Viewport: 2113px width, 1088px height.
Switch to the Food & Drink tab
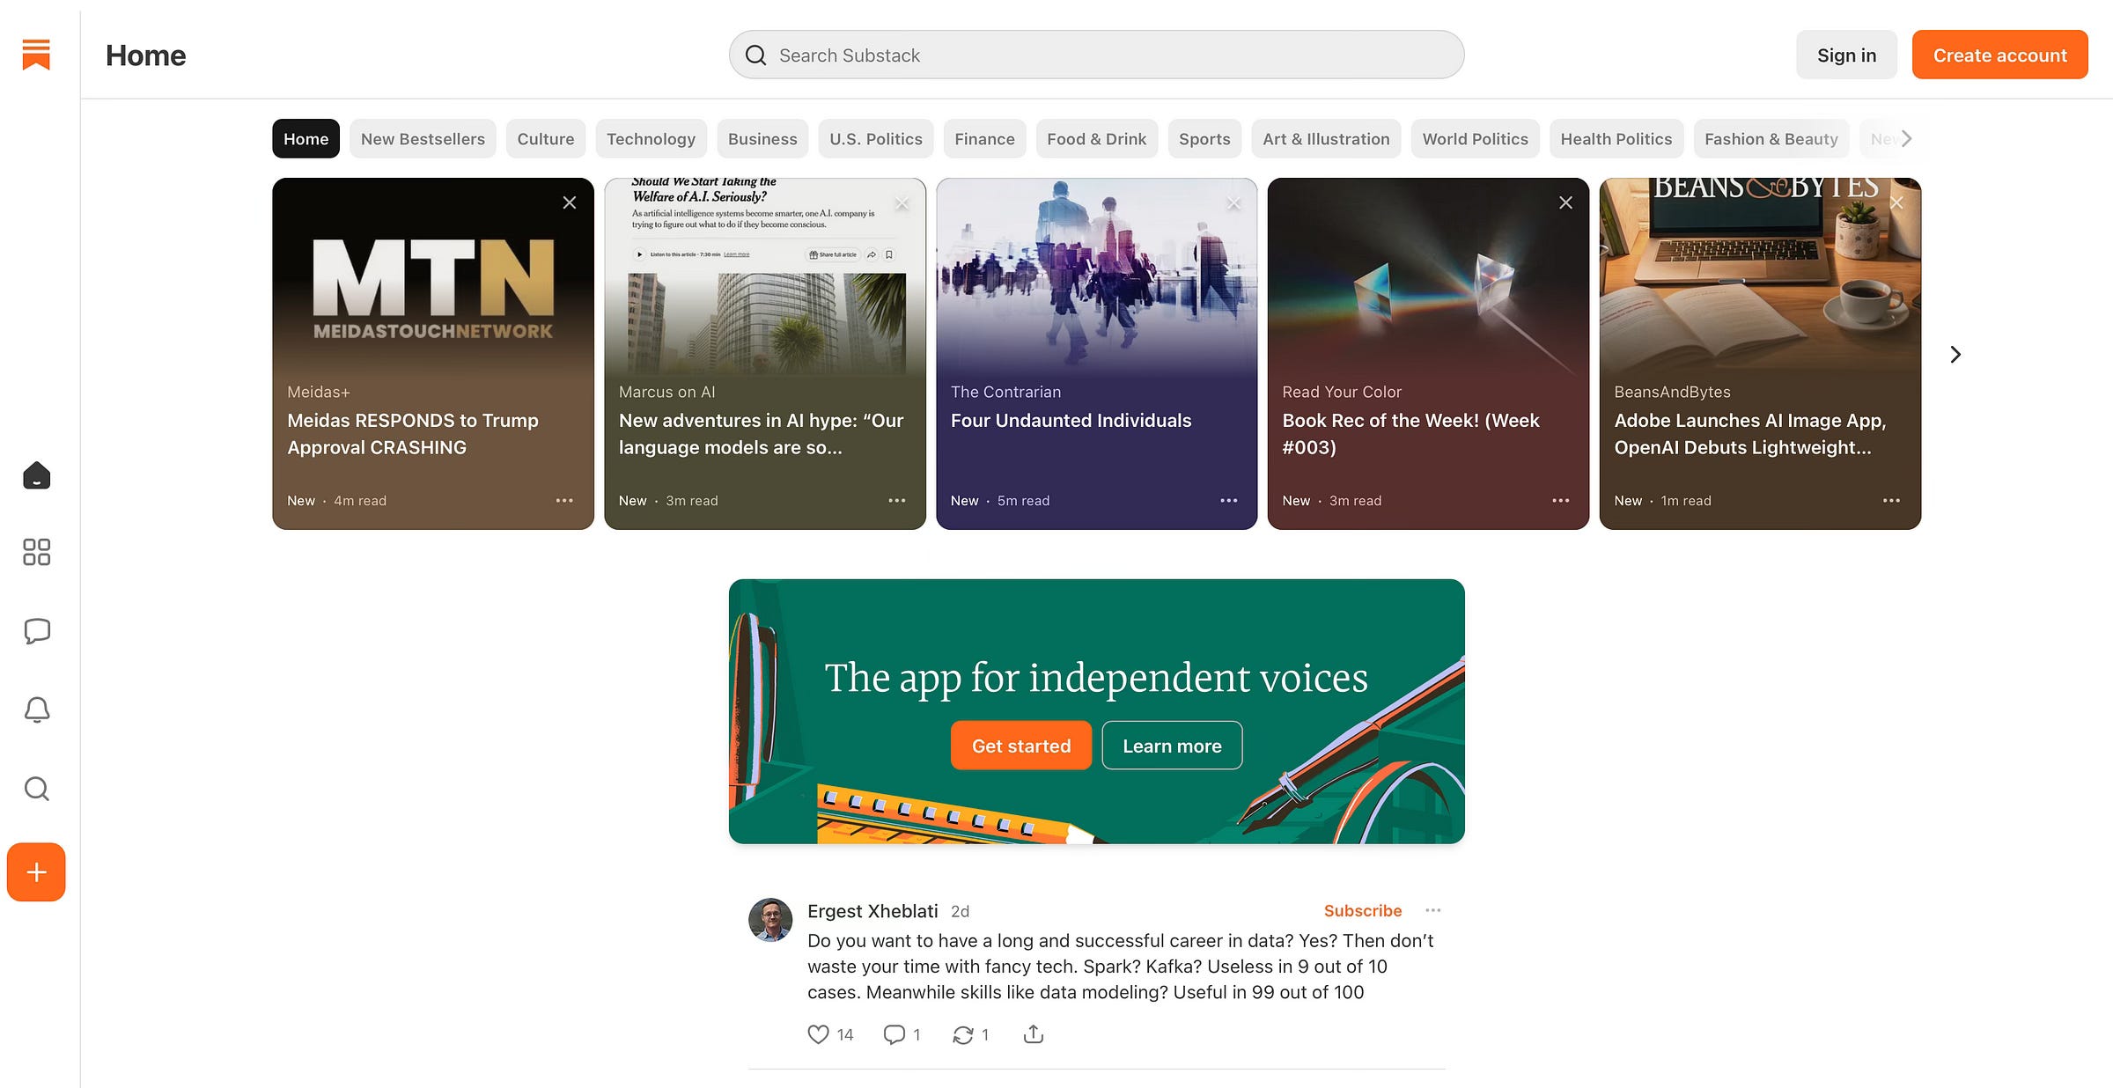click(x=1097, y=139)
